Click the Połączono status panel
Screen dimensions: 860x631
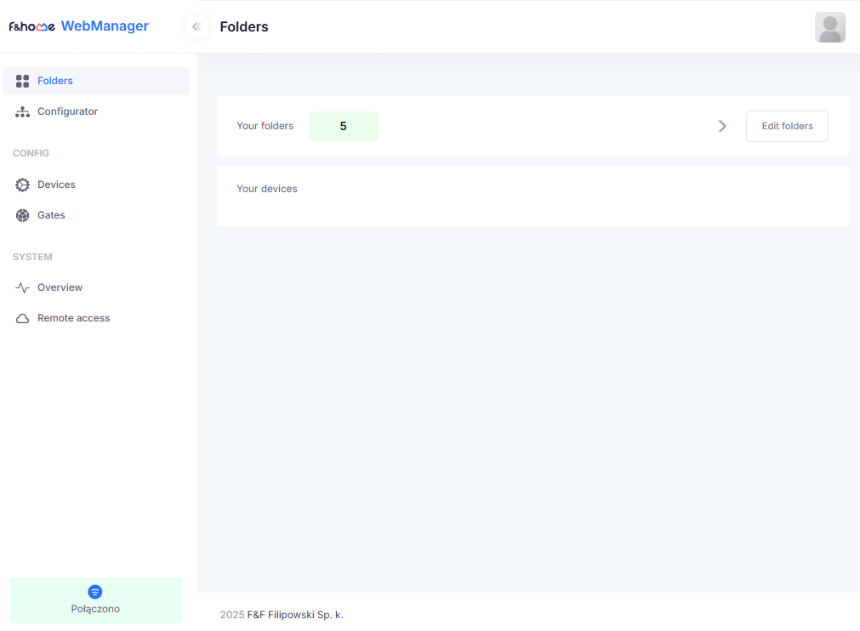click(95, 600)
